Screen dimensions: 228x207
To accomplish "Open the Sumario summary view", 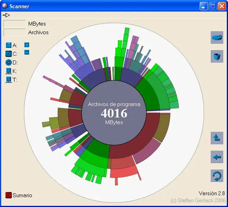I will pos(19,195).
